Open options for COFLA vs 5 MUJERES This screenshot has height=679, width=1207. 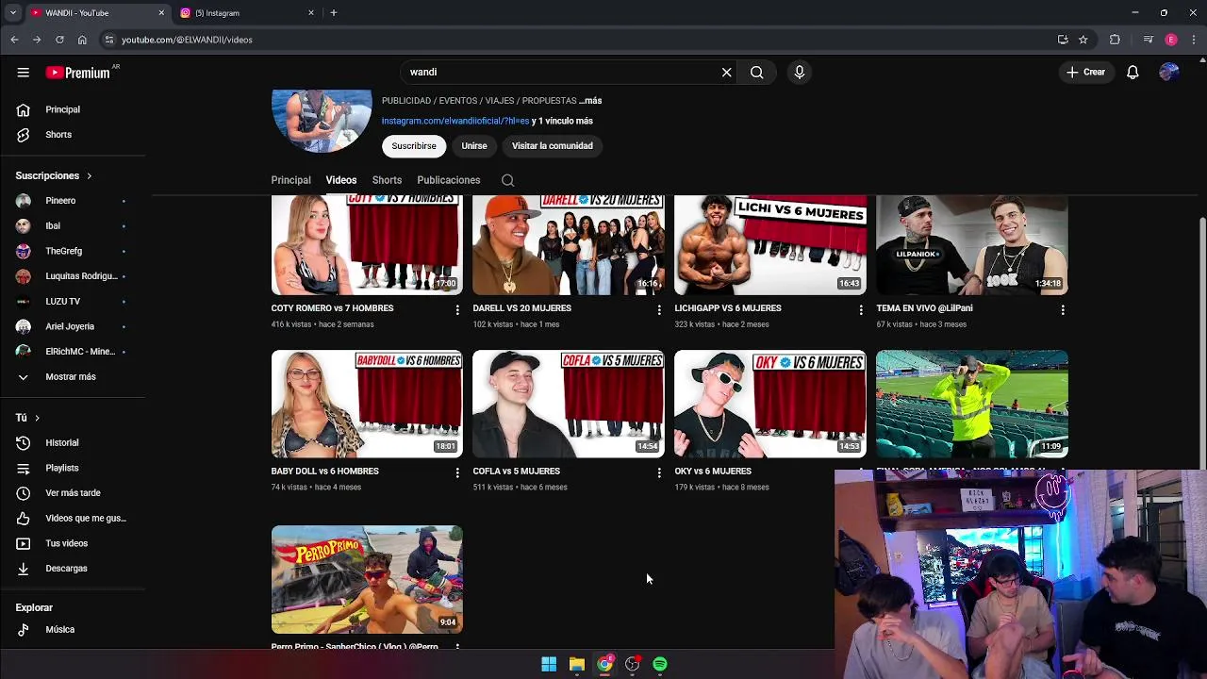[659, 472]
